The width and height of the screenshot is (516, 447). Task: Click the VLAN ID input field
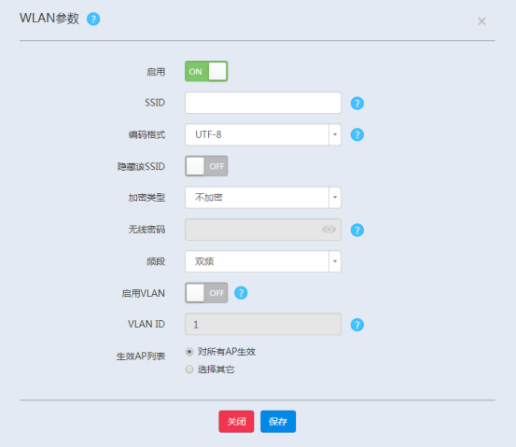263,324
